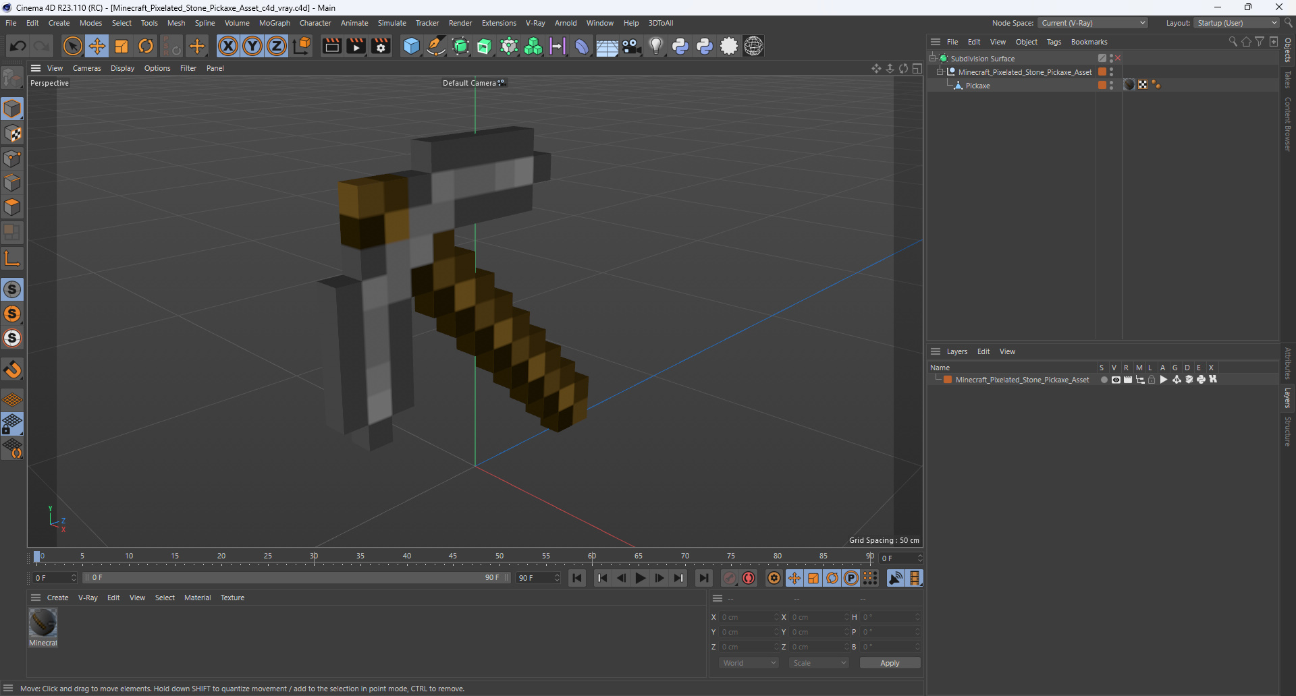Viewport: 1296px width, 696px height.
Task: Open the Extrude generator icon
Action: click(x=485, y=46)
